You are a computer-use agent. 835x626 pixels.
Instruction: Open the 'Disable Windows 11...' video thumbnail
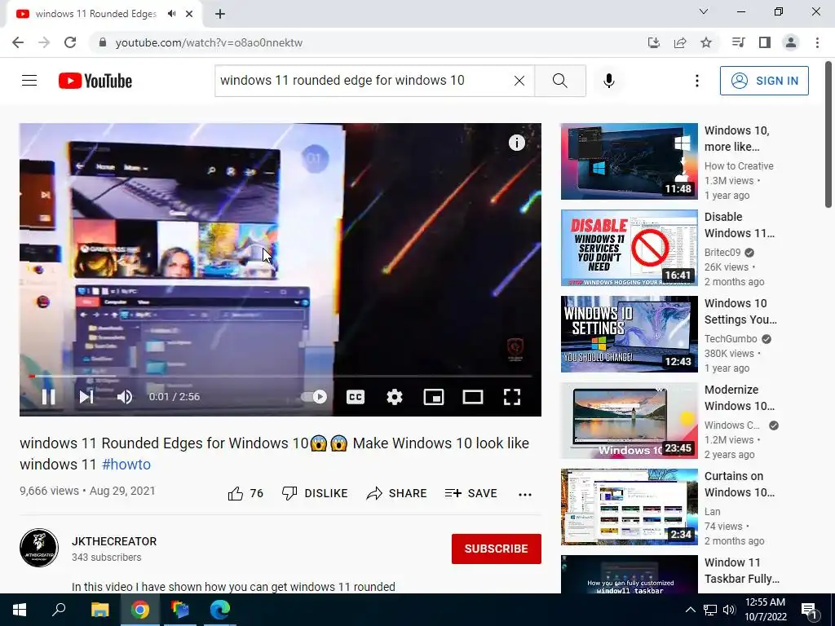pyautogui.click(x=629, y=248)
